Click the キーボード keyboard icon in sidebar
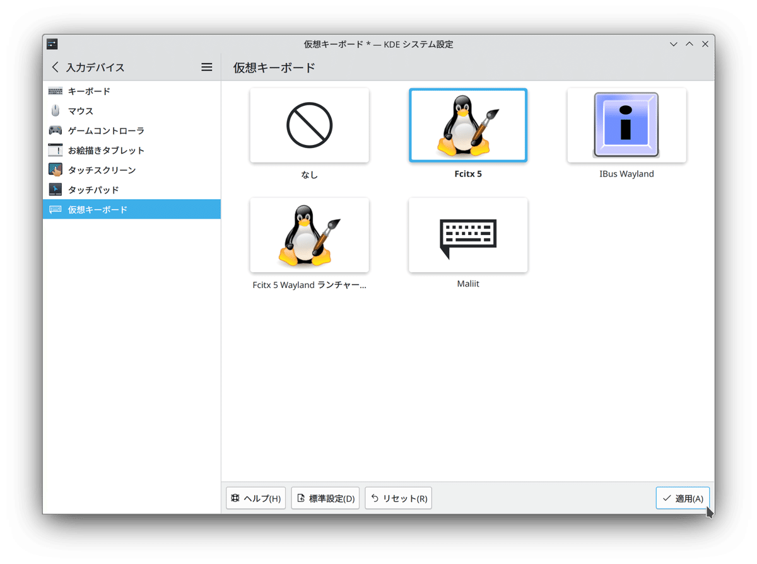The width and height of the screenshot is (757, 564). (56, 91)
